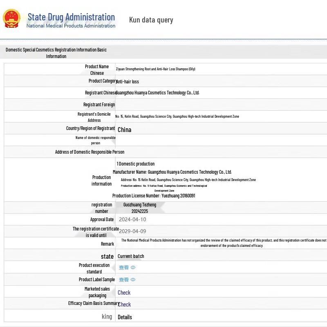Click the Remark text about NMPA review
Image resolution: width=327 pixels, height=327 pixels.
224,243
